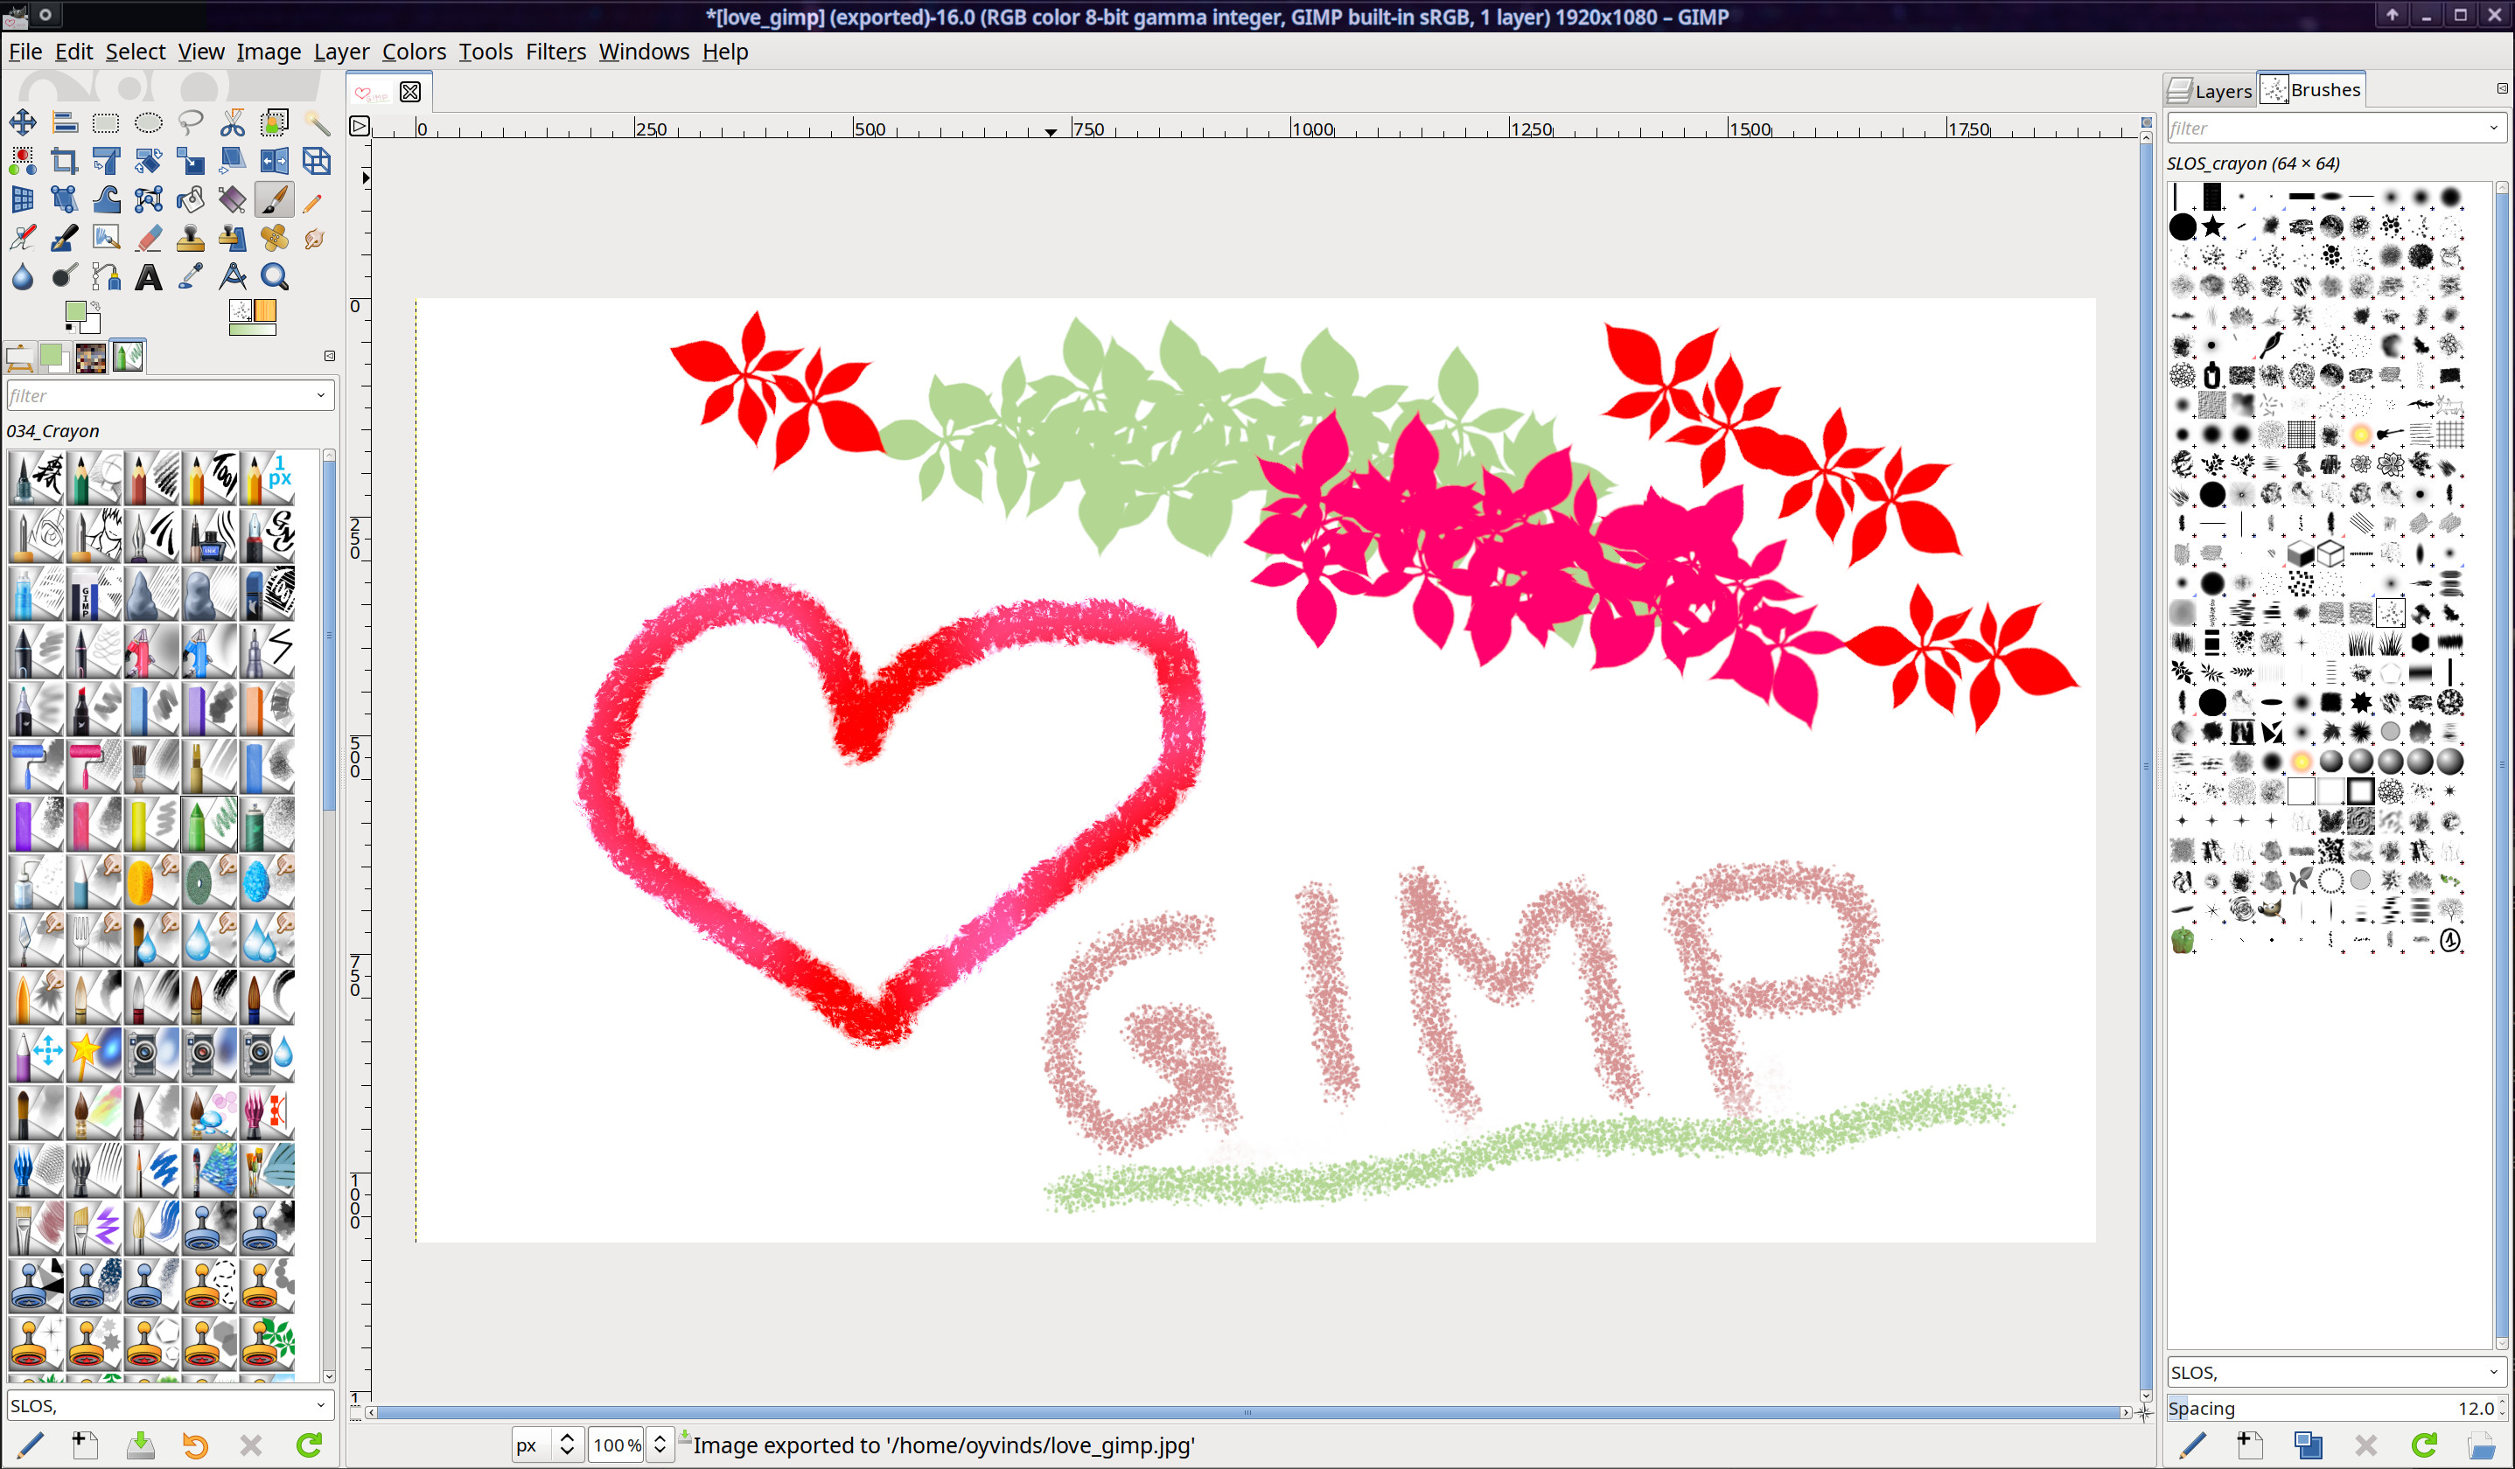2515x1469 pixels.
Task: Edit the selected brush
Action: (x=2194, y=1445)
